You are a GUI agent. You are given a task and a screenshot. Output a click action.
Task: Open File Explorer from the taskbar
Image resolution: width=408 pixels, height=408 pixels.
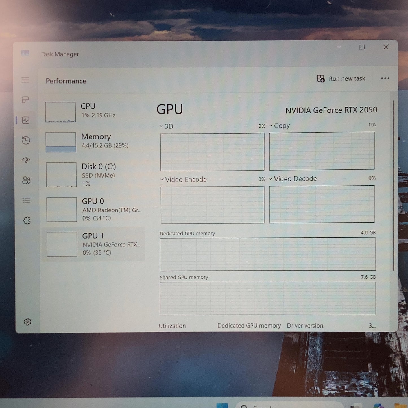tap(400, 406)
